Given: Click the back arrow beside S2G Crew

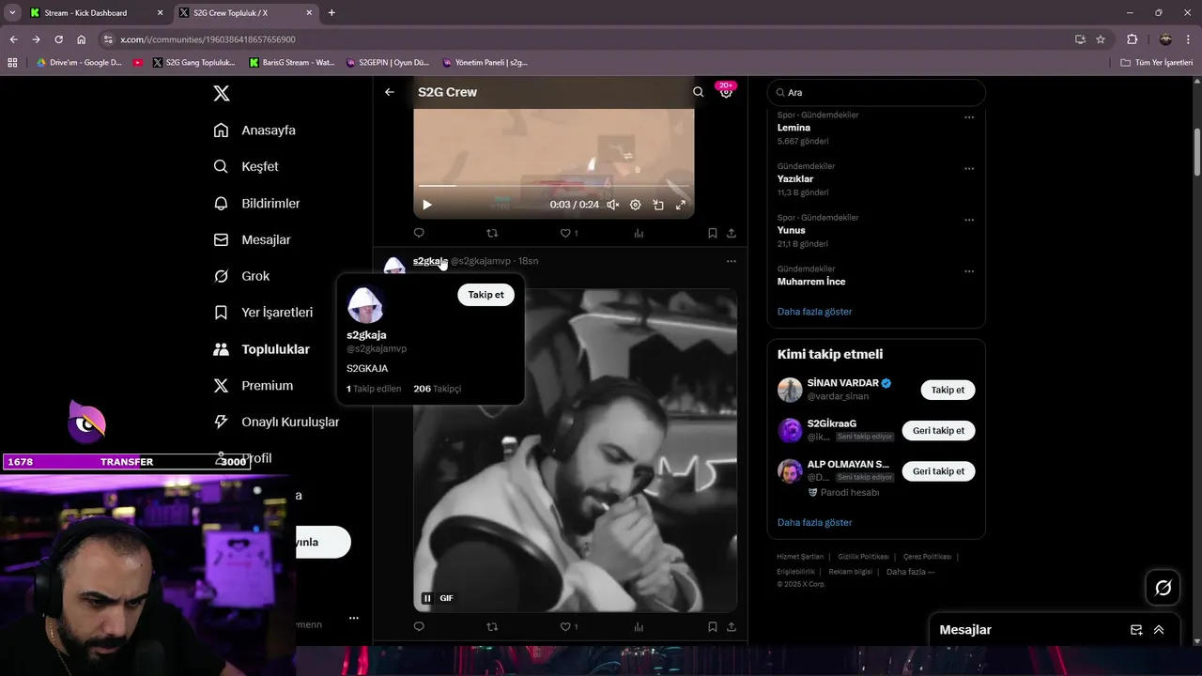Looking at the screenshot, I should 390,92.
